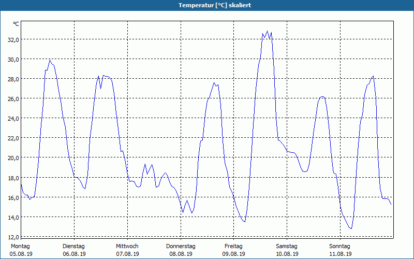Select the 18,0 axis value
The width and height of the screenshot is (414, 259).
tap(13, 178)
